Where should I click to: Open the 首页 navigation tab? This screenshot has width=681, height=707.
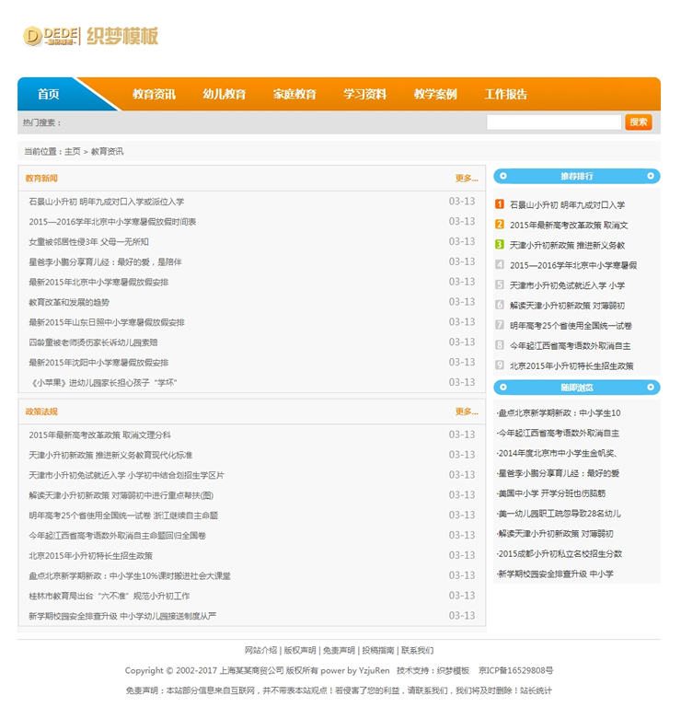pos(49,94)
